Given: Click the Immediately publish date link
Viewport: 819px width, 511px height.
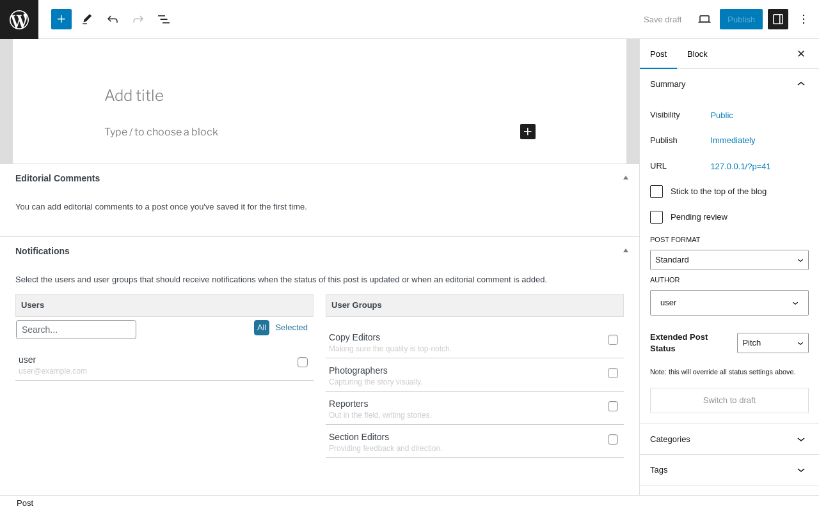Looking at the screenshot, I should (733, 141).
